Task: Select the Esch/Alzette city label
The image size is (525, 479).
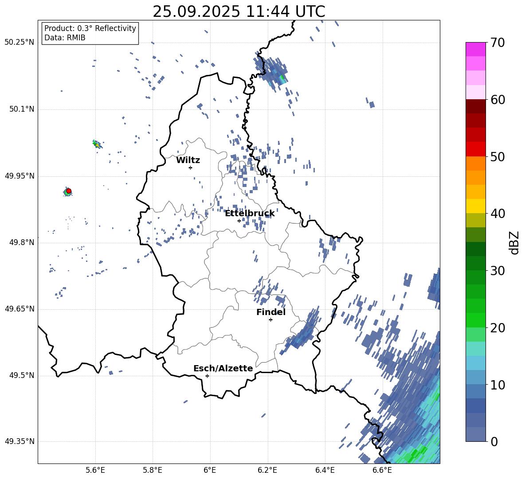Action: 223,368
